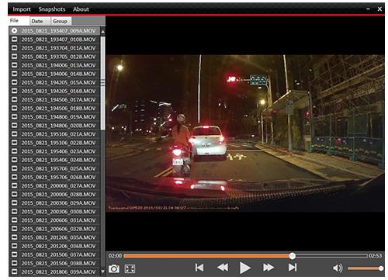Viewport: 388px width, 280px height.
Task: Open the Import menu
Action: (x=22, y=9)
